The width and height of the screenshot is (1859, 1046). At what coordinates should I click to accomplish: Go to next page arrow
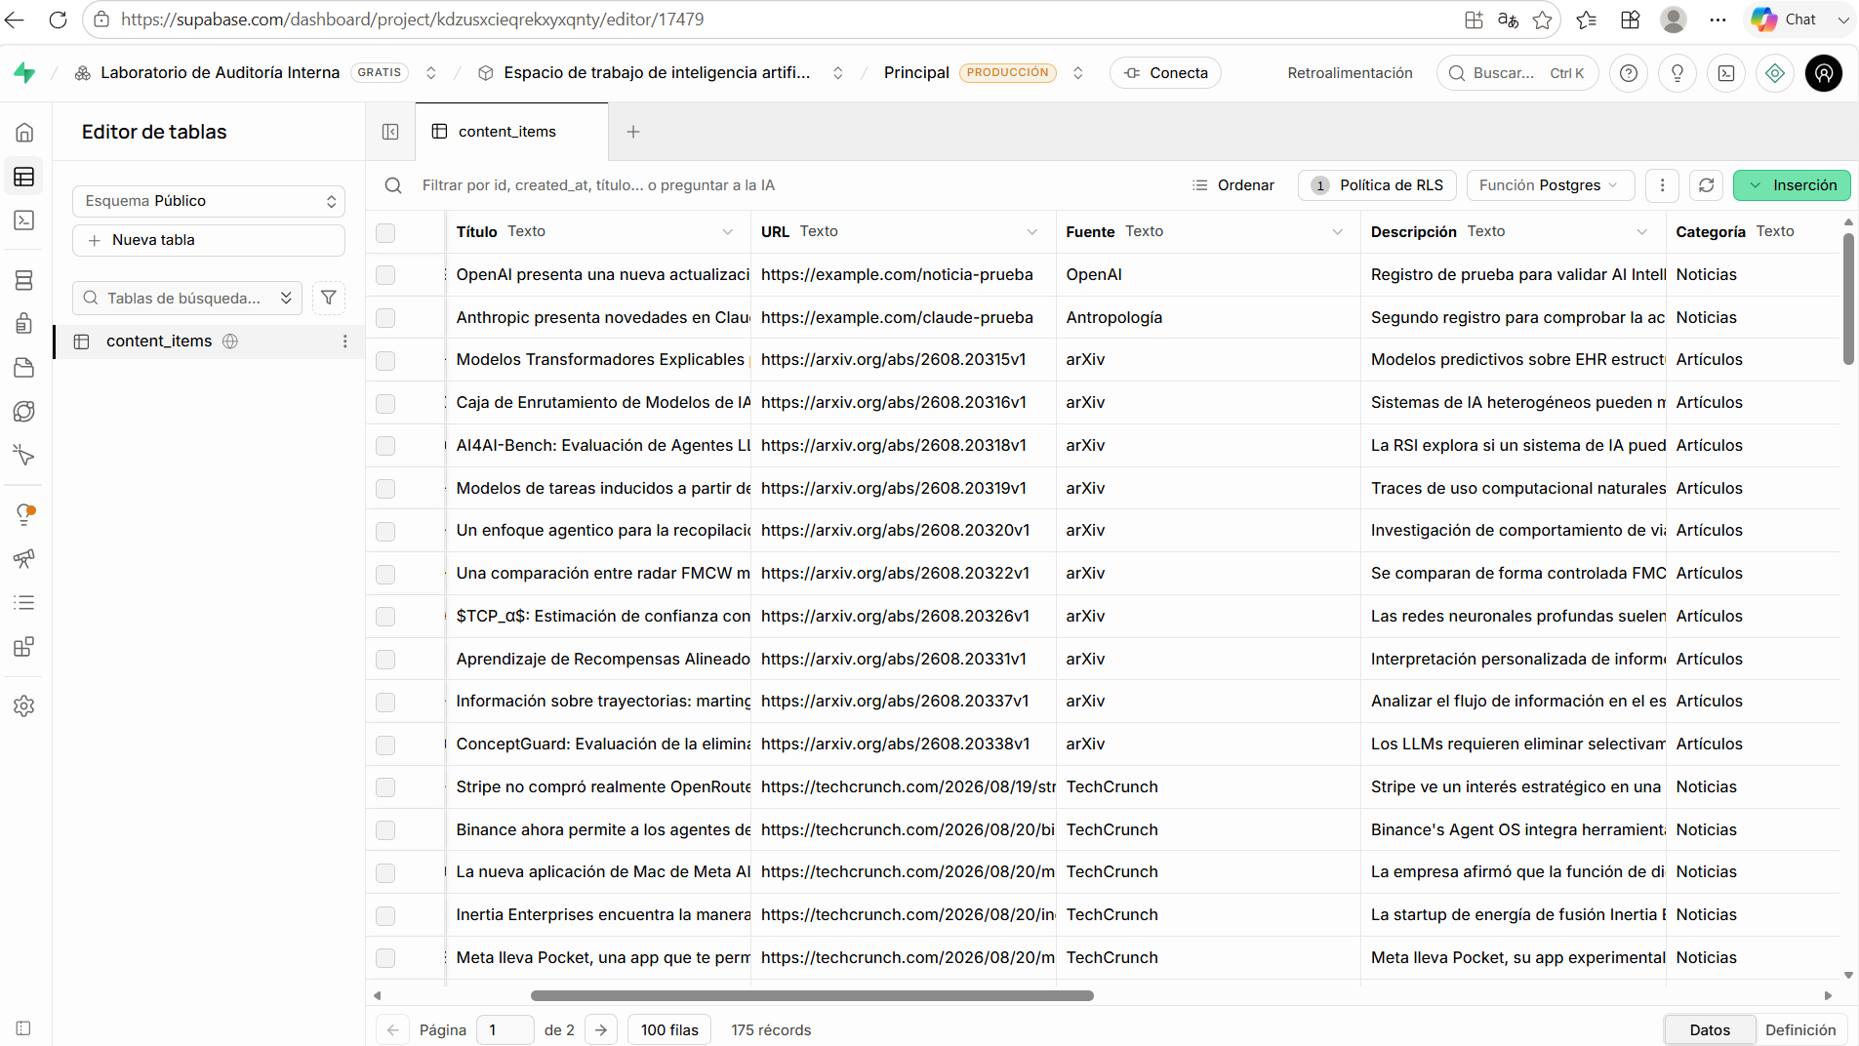[601, 1030]
